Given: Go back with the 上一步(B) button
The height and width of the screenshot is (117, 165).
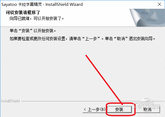Looking at the screenshot, I should pos(94,109).
